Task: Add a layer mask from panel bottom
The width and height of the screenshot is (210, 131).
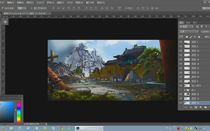Action: (196, 107)
